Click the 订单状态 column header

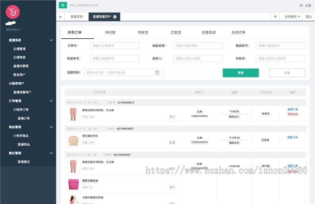coord(265,92)
